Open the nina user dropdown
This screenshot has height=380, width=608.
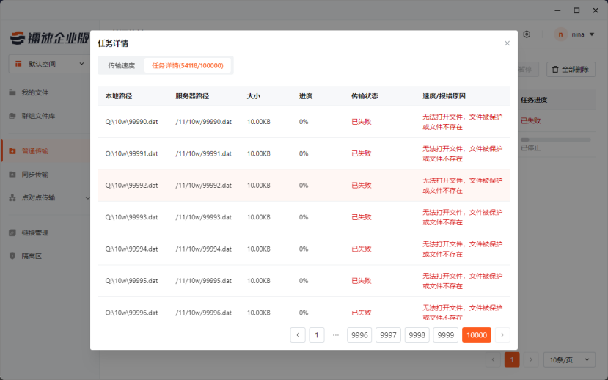pyautogui.click(x=574, y=34)
